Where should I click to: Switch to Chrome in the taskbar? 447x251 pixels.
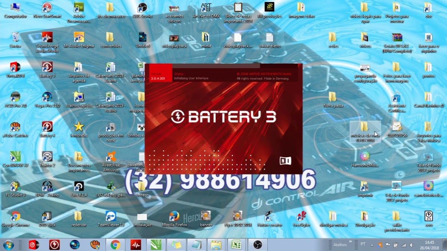[x=115, y=245]
